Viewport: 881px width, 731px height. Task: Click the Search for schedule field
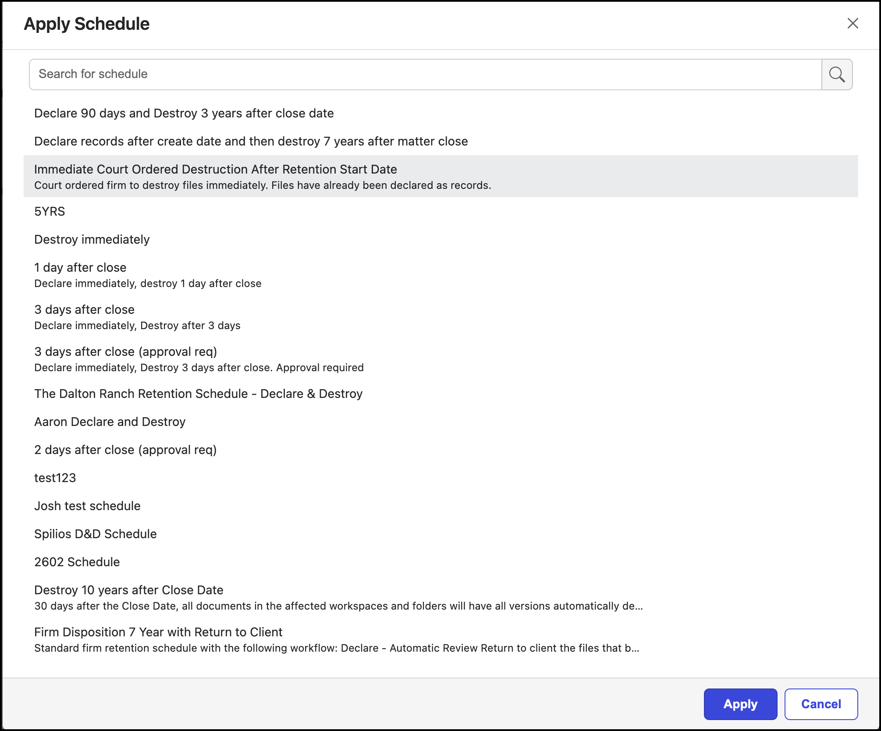(425, 75)
